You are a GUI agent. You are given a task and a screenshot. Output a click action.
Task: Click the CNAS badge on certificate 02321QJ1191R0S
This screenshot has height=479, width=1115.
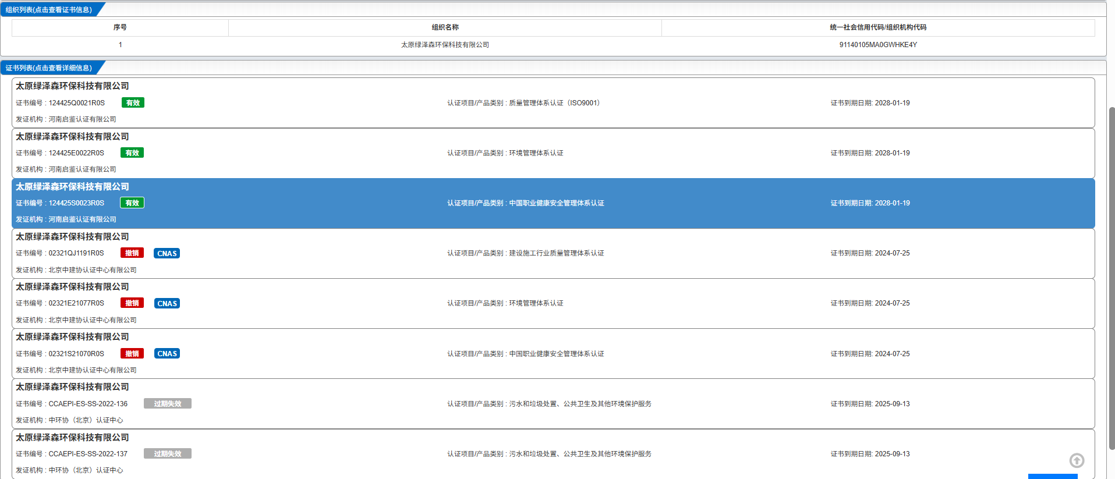tap(167, 253)
